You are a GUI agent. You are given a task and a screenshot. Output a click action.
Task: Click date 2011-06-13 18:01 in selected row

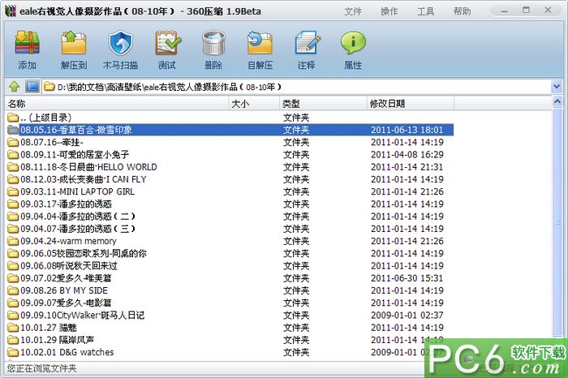407,130
